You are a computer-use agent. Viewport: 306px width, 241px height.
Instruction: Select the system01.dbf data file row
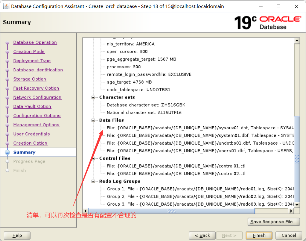pyautogui.click(x=200, y=135)
